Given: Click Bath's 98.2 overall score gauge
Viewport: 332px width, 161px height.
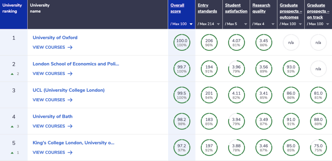Looking at the screenshot, I should (x=182, y=122).
